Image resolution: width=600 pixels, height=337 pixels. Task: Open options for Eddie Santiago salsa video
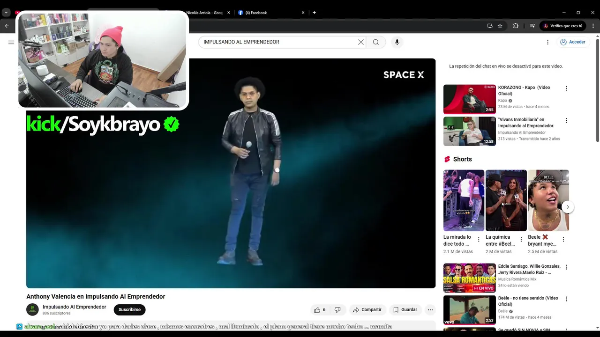566,267
